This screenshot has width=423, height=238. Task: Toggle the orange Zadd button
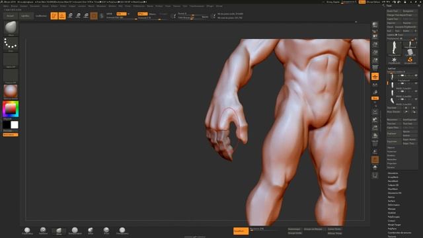(x=143, y=14)
